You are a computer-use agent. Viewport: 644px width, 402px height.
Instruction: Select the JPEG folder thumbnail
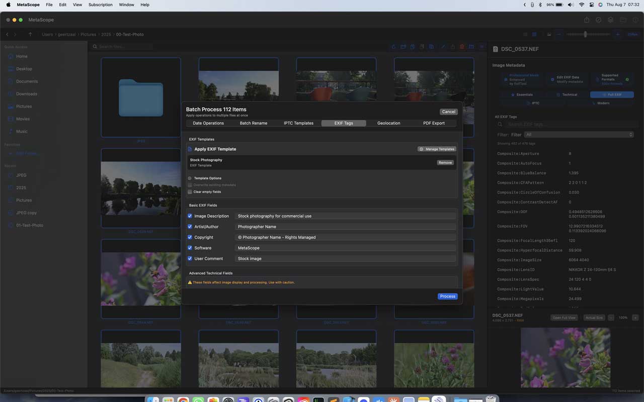click(141, 97)
